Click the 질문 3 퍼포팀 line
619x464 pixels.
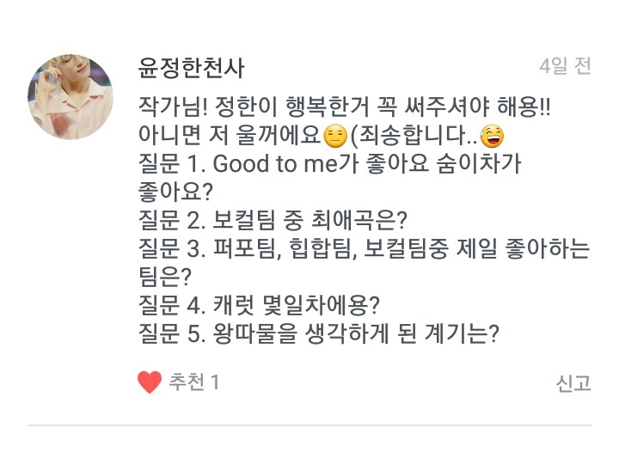[x=363, y=249]
